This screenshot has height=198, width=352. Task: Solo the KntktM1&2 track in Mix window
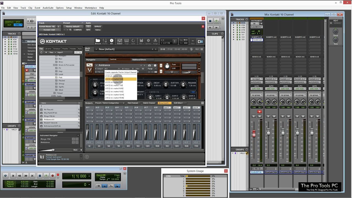coord(254,116)
